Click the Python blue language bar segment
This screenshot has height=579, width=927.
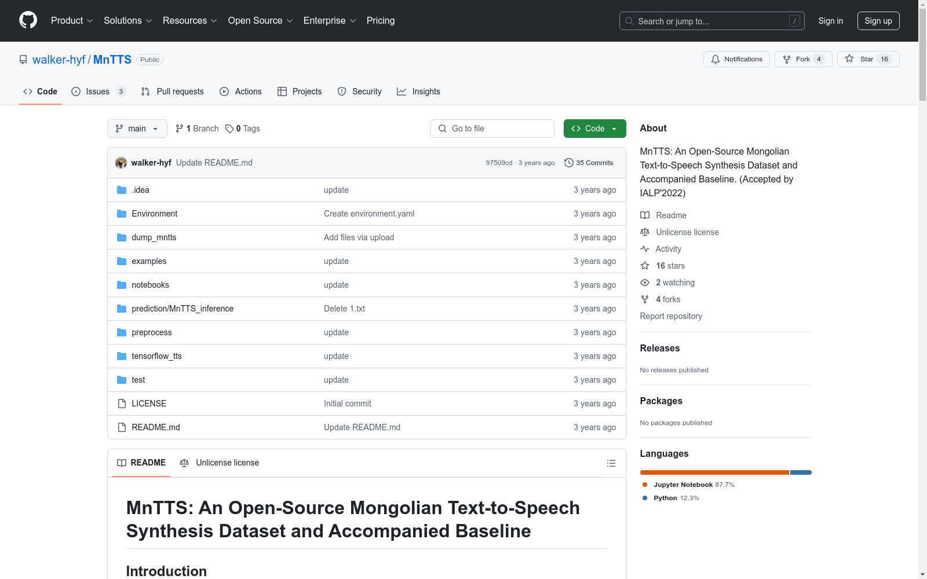[801, 472]
